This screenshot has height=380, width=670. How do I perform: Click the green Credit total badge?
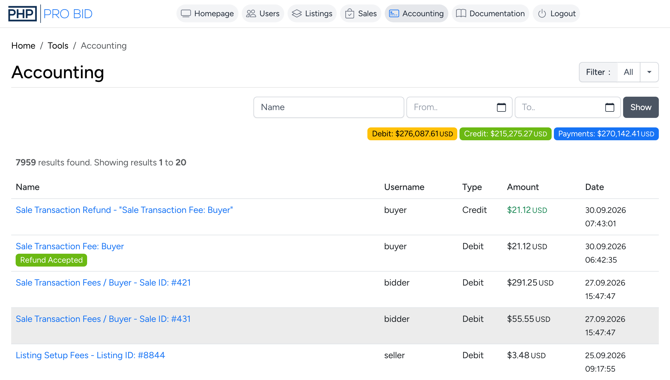point(506,134)
